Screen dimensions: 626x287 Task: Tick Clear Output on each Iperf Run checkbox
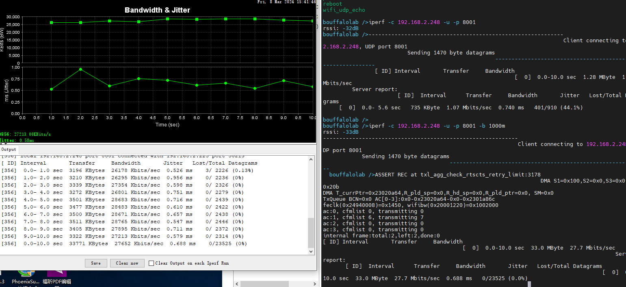[x=152, y=263]
